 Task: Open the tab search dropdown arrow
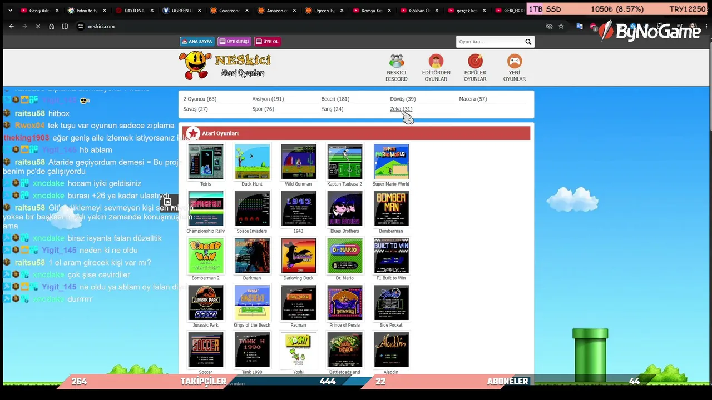pos(10,11)
